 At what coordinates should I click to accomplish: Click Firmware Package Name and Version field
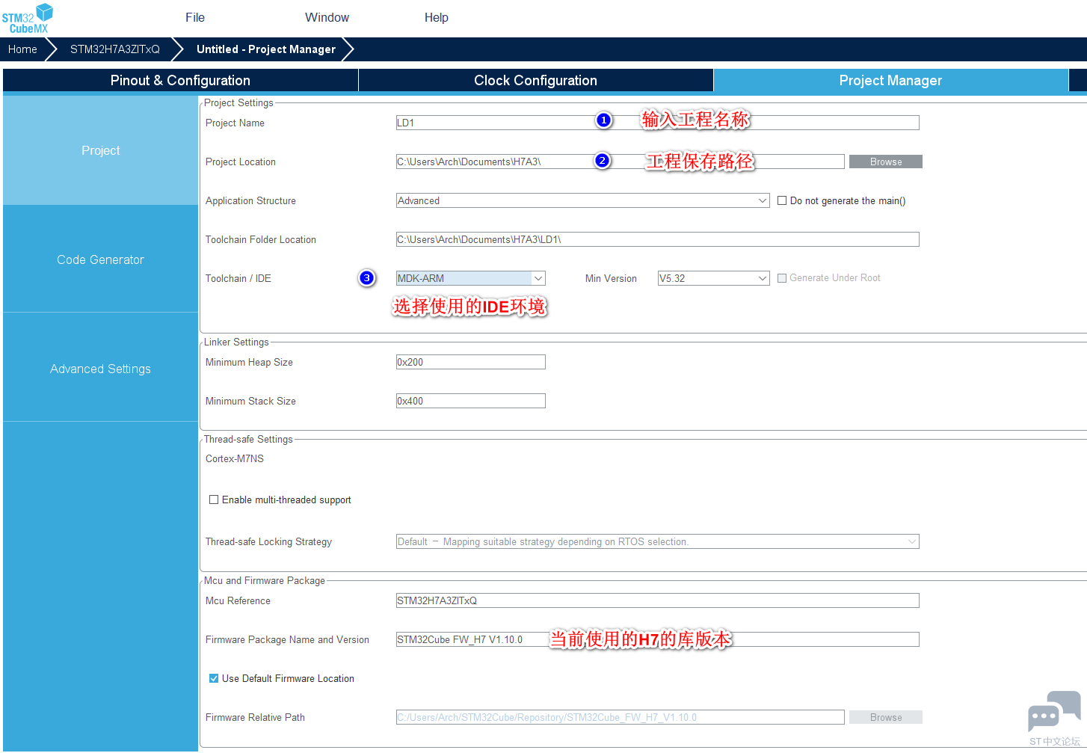click(657, 639)
